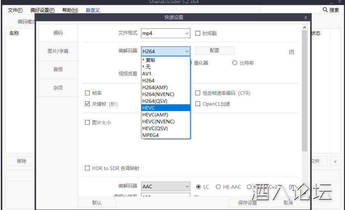Choose H264(QSV) in codec list
Image resolution: width=345 pixels, height=210 pixels.
click(x=165, y=101)
